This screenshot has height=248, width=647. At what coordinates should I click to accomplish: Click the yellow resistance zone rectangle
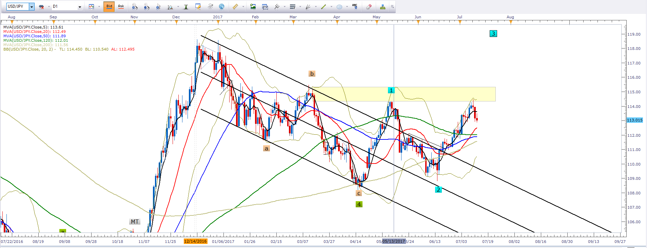[x=404, y=94]
